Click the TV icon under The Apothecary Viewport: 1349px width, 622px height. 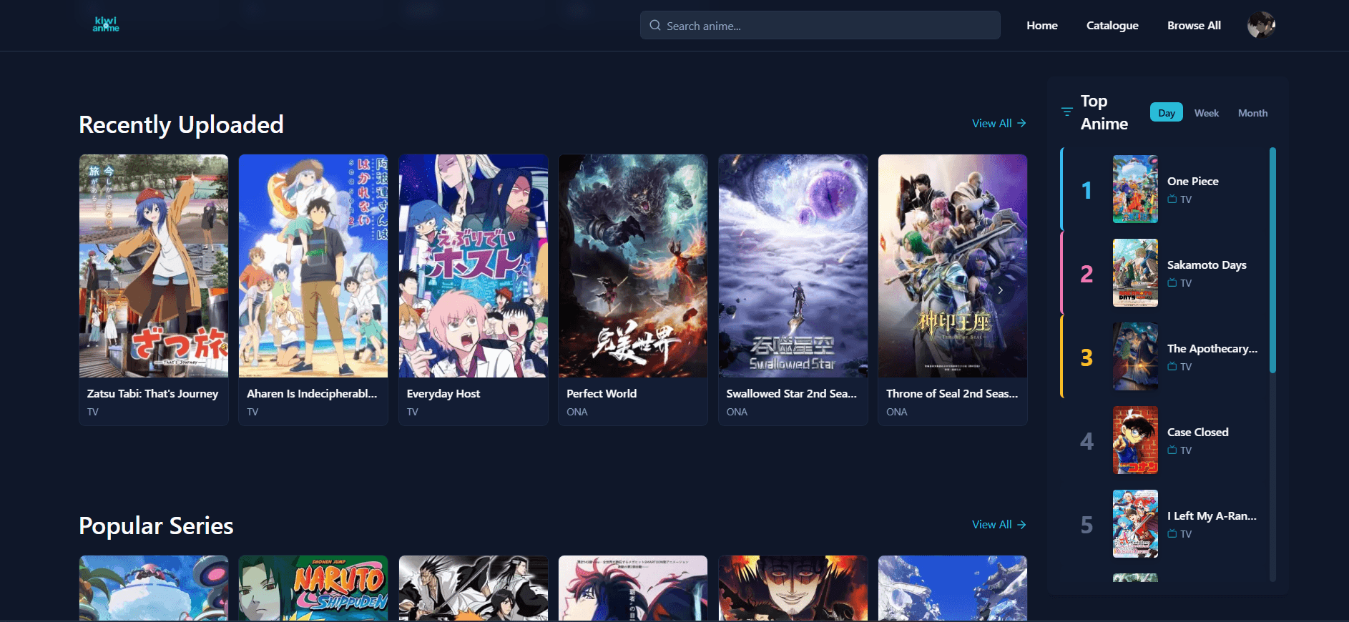[x=1172, y=367]
